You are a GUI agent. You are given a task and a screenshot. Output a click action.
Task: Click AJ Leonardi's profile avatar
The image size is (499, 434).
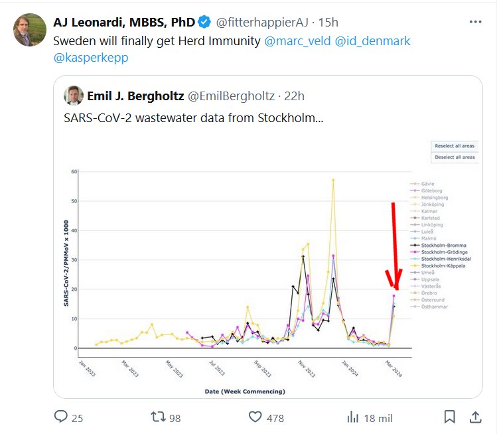coord(30,30)
